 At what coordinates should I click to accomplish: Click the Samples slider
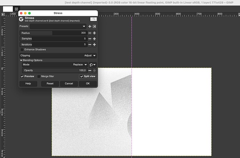[x=54, y=39]
